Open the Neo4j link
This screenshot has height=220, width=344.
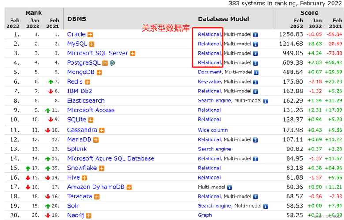click(x=76, y=216)
